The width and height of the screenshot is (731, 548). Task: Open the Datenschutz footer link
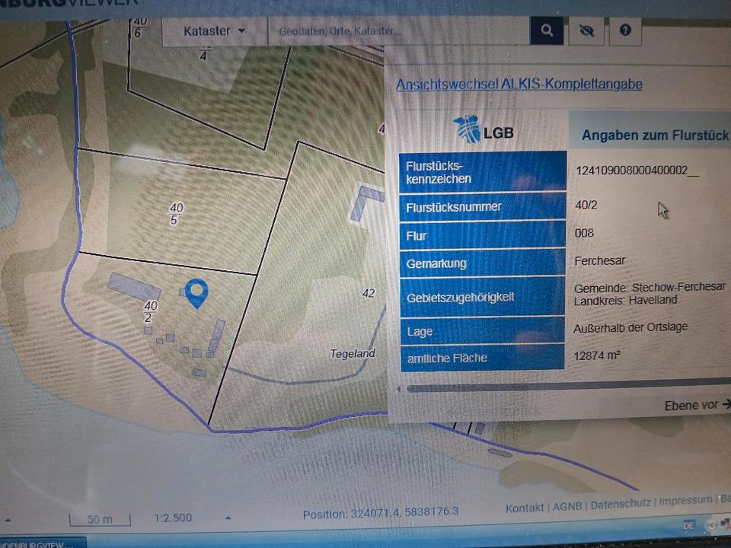pyautogui.click(x=620, y=504)
